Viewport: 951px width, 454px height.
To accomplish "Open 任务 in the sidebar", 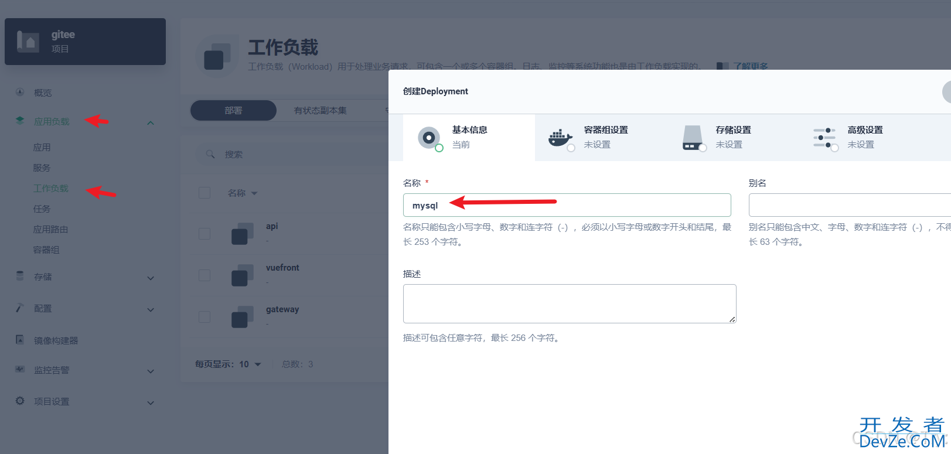I will pyautogui.click(x=42, y=209).
